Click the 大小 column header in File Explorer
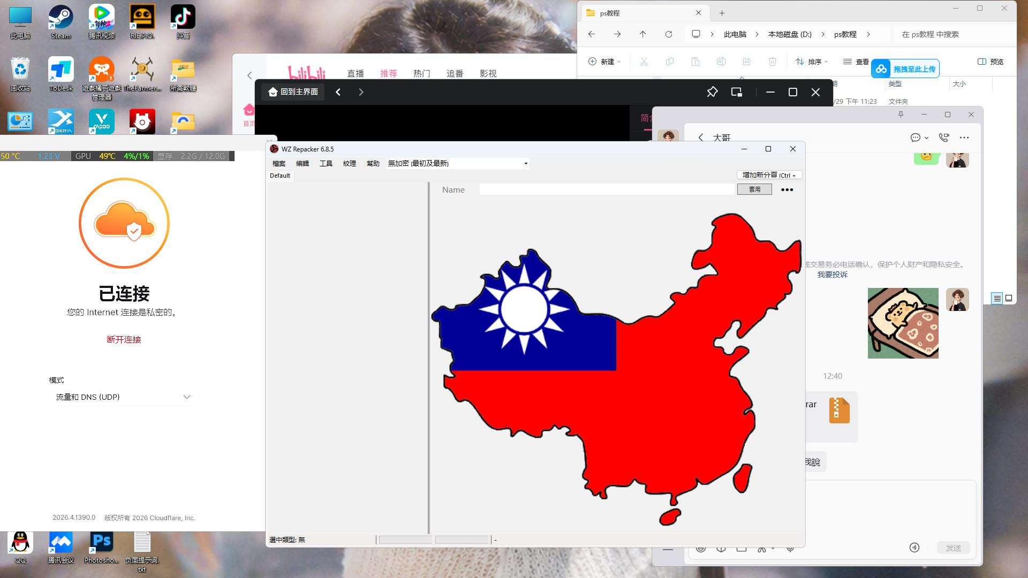Screen dimensions: 1028x578 (959, 84)
